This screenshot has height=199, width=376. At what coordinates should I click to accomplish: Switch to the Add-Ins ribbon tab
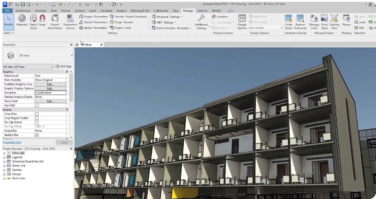pyautogui.click(x=203, y=11)
